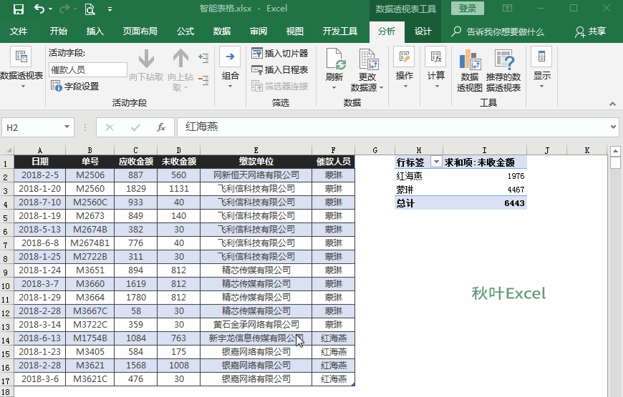Select amount cell 1568
623x397 pixels.
(x=135, y=366)
